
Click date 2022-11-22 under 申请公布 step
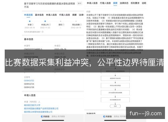[x=45, y=28]
